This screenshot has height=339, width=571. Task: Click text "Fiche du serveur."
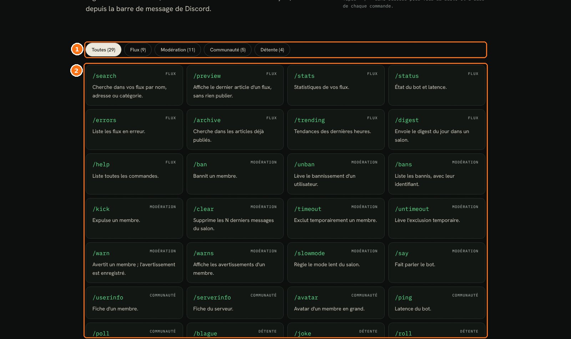pyautogui.click(x=213, y=309)
